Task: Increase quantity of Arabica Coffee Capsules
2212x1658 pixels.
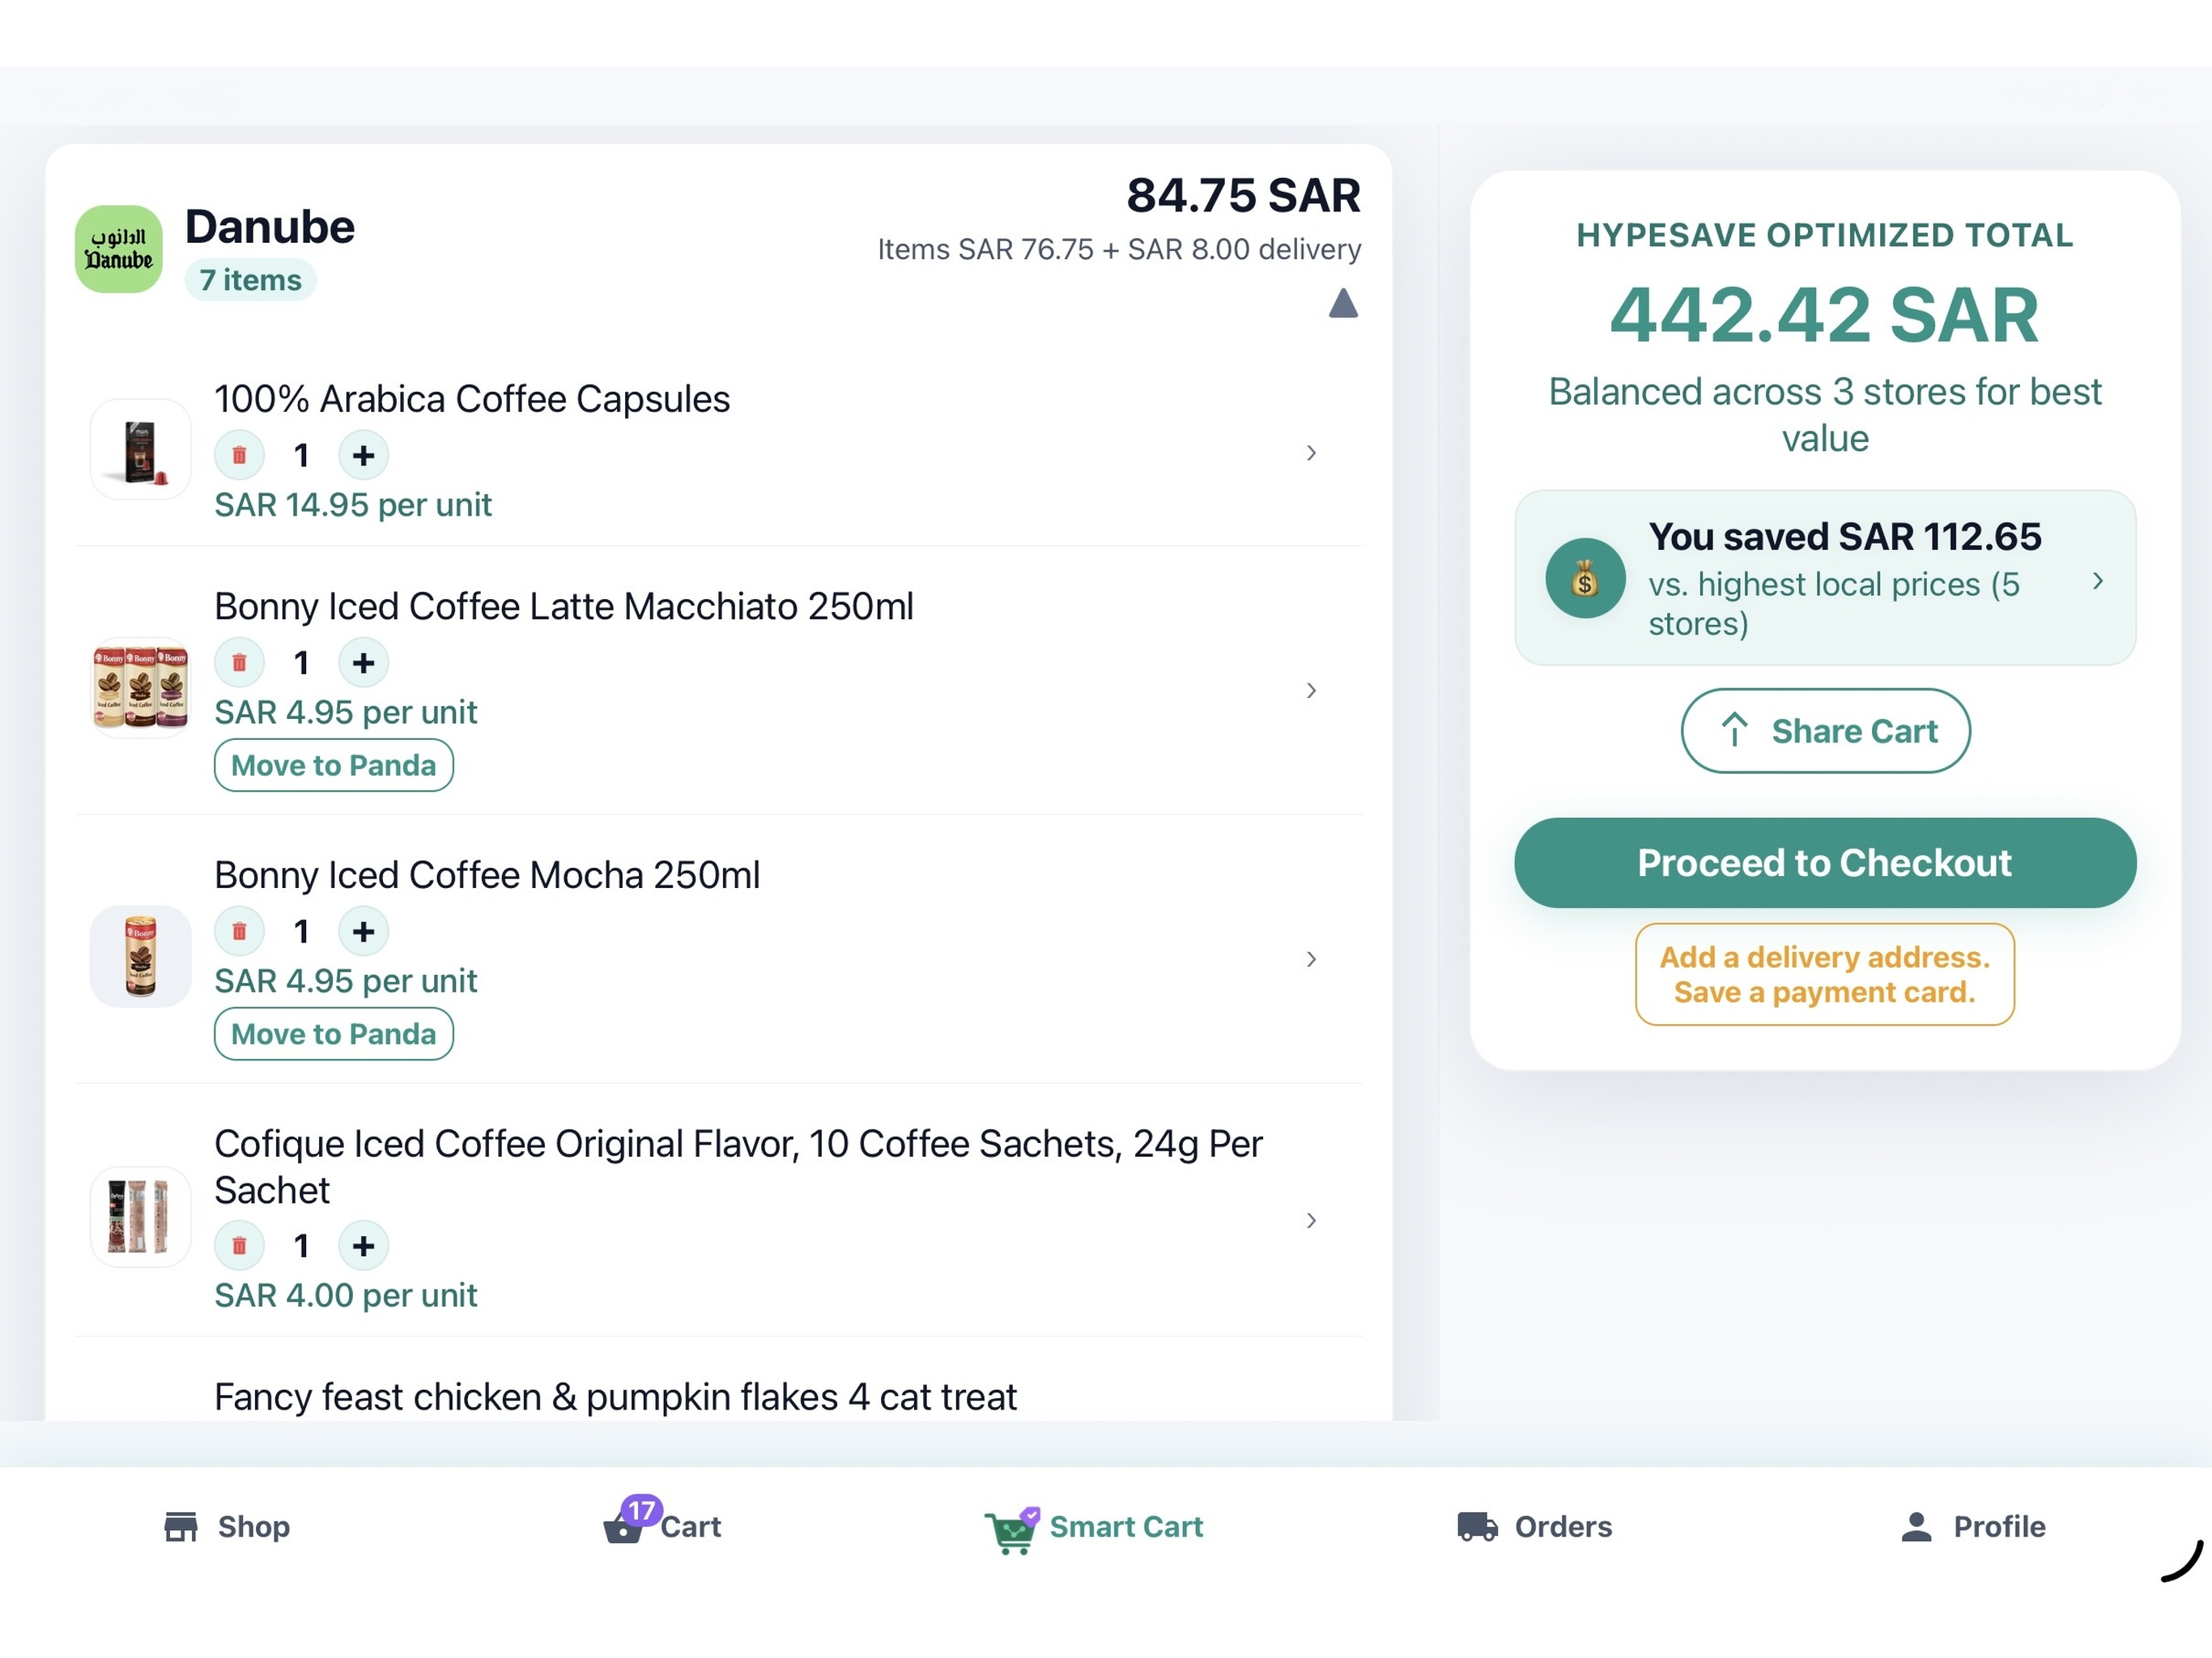Action: [x=363, y=456]
